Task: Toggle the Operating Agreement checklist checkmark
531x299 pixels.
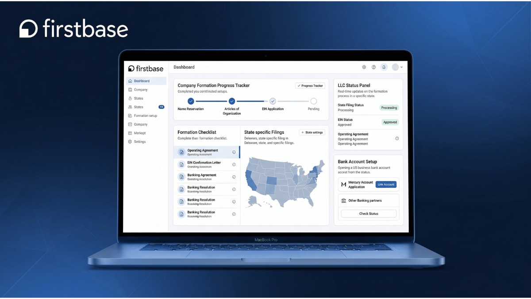Action: 234,152
